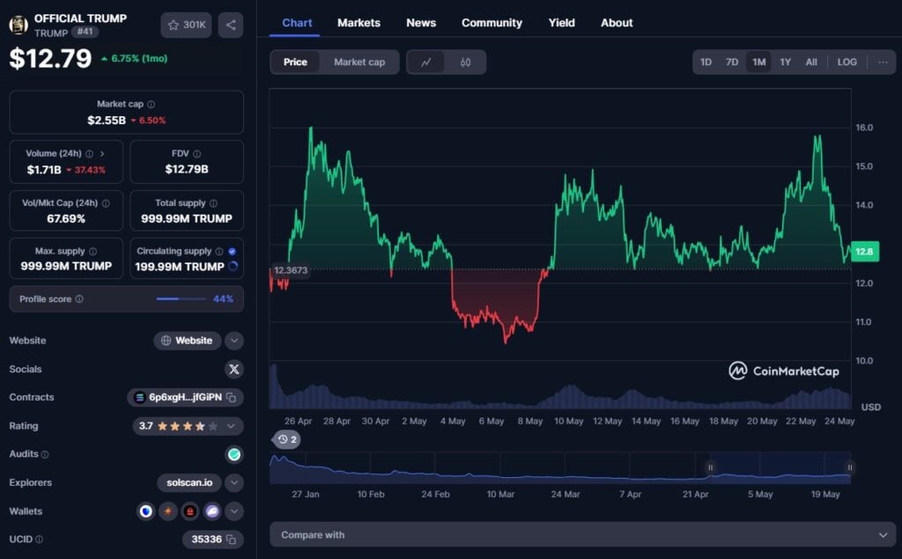Open Total supply info icon
This screenshot has height=559, width=902.
point(213,203)
